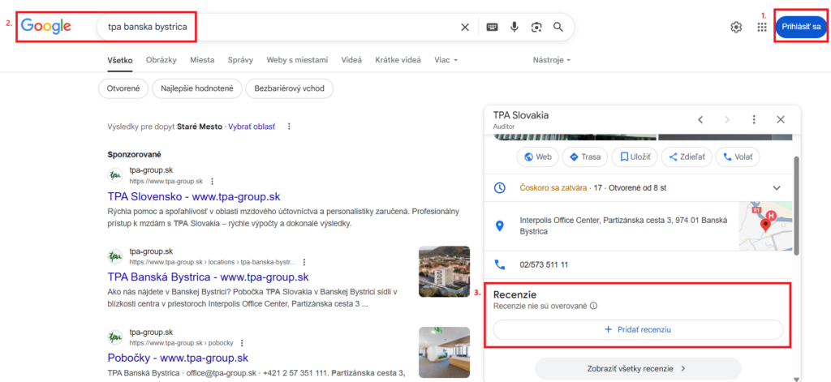Go to Google home via the logo

pos(46,26)
